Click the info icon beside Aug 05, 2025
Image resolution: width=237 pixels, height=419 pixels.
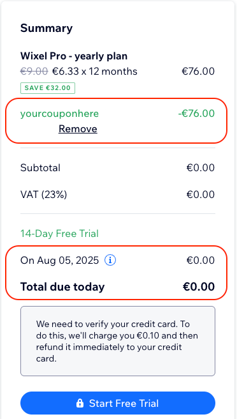[x=110, y=260]
